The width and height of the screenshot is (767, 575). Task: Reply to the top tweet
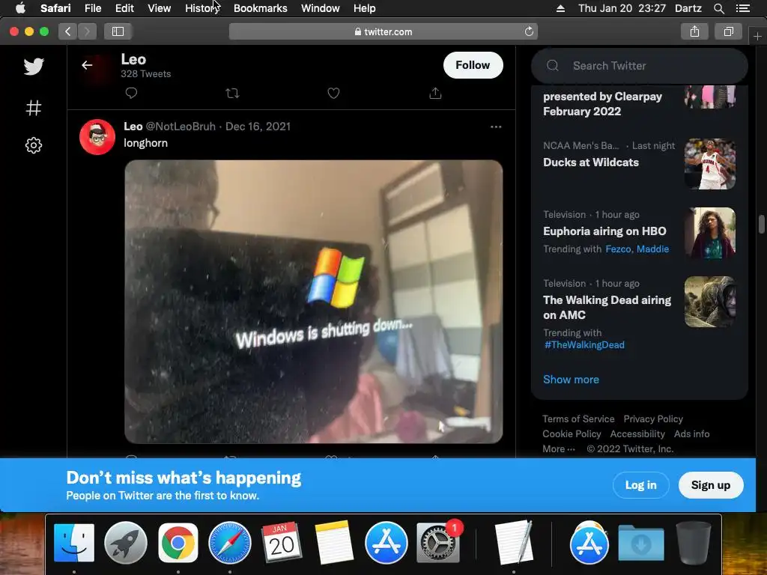coord(131,93)
